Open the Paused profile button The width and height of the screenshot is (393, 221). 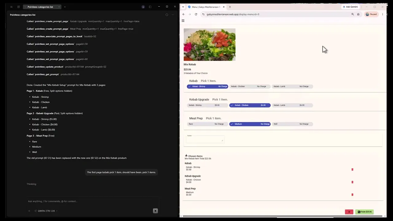click(x=371, y=14)
